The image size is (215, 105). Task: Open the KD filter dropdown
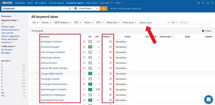pos(35,22)
